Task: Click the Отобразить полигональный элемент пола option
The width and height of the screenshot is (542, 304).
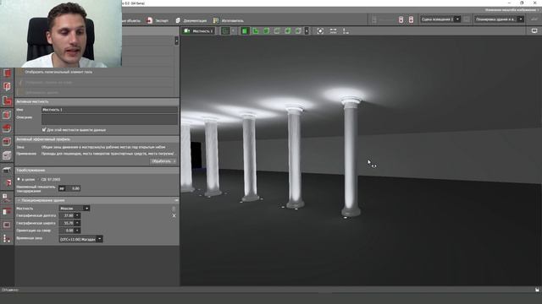Action: (58, 72)
